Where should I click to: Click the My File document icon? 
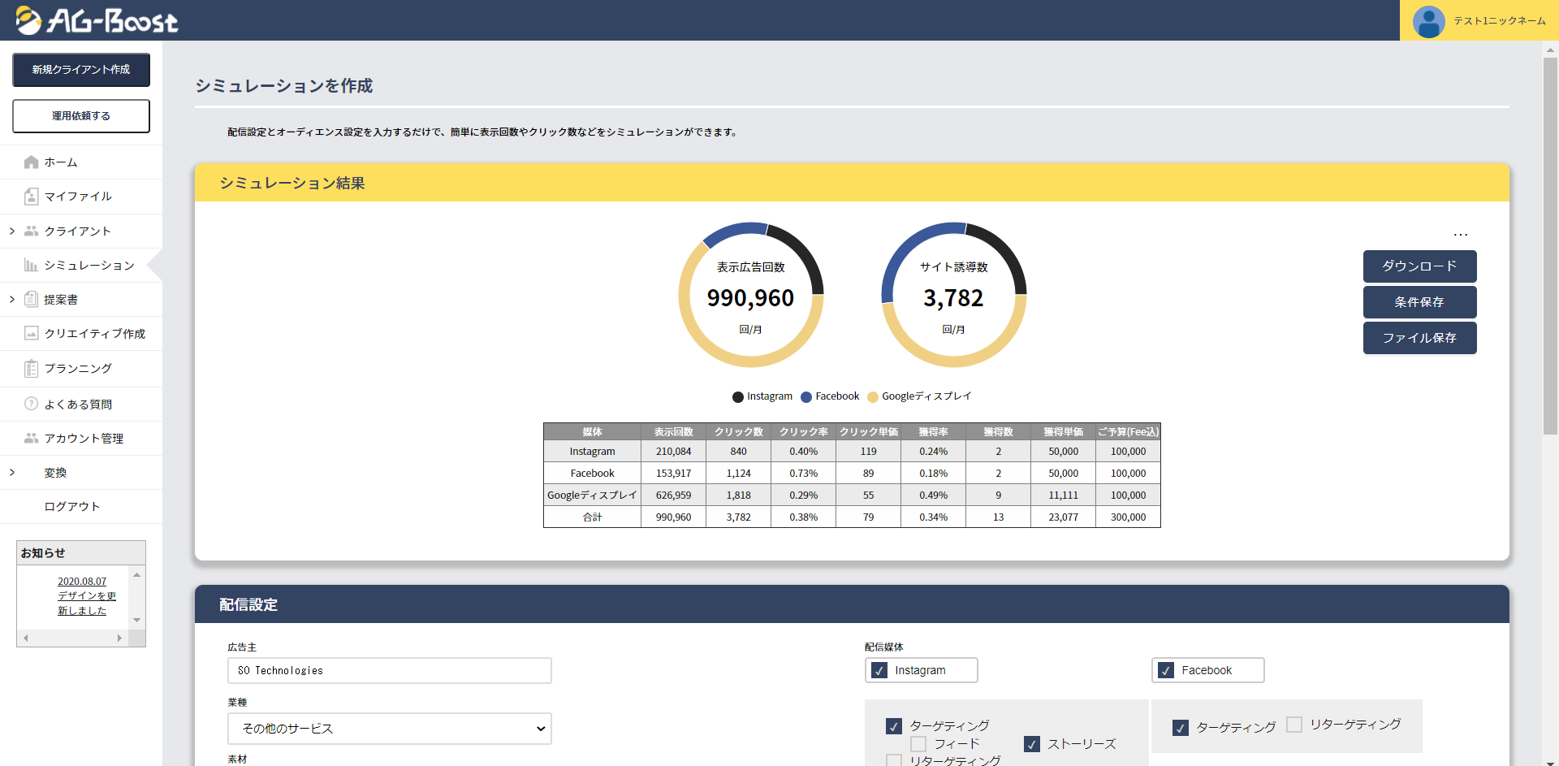(32, 197)
